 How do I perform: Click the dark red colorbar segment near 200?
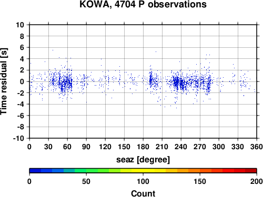point(251,171)
